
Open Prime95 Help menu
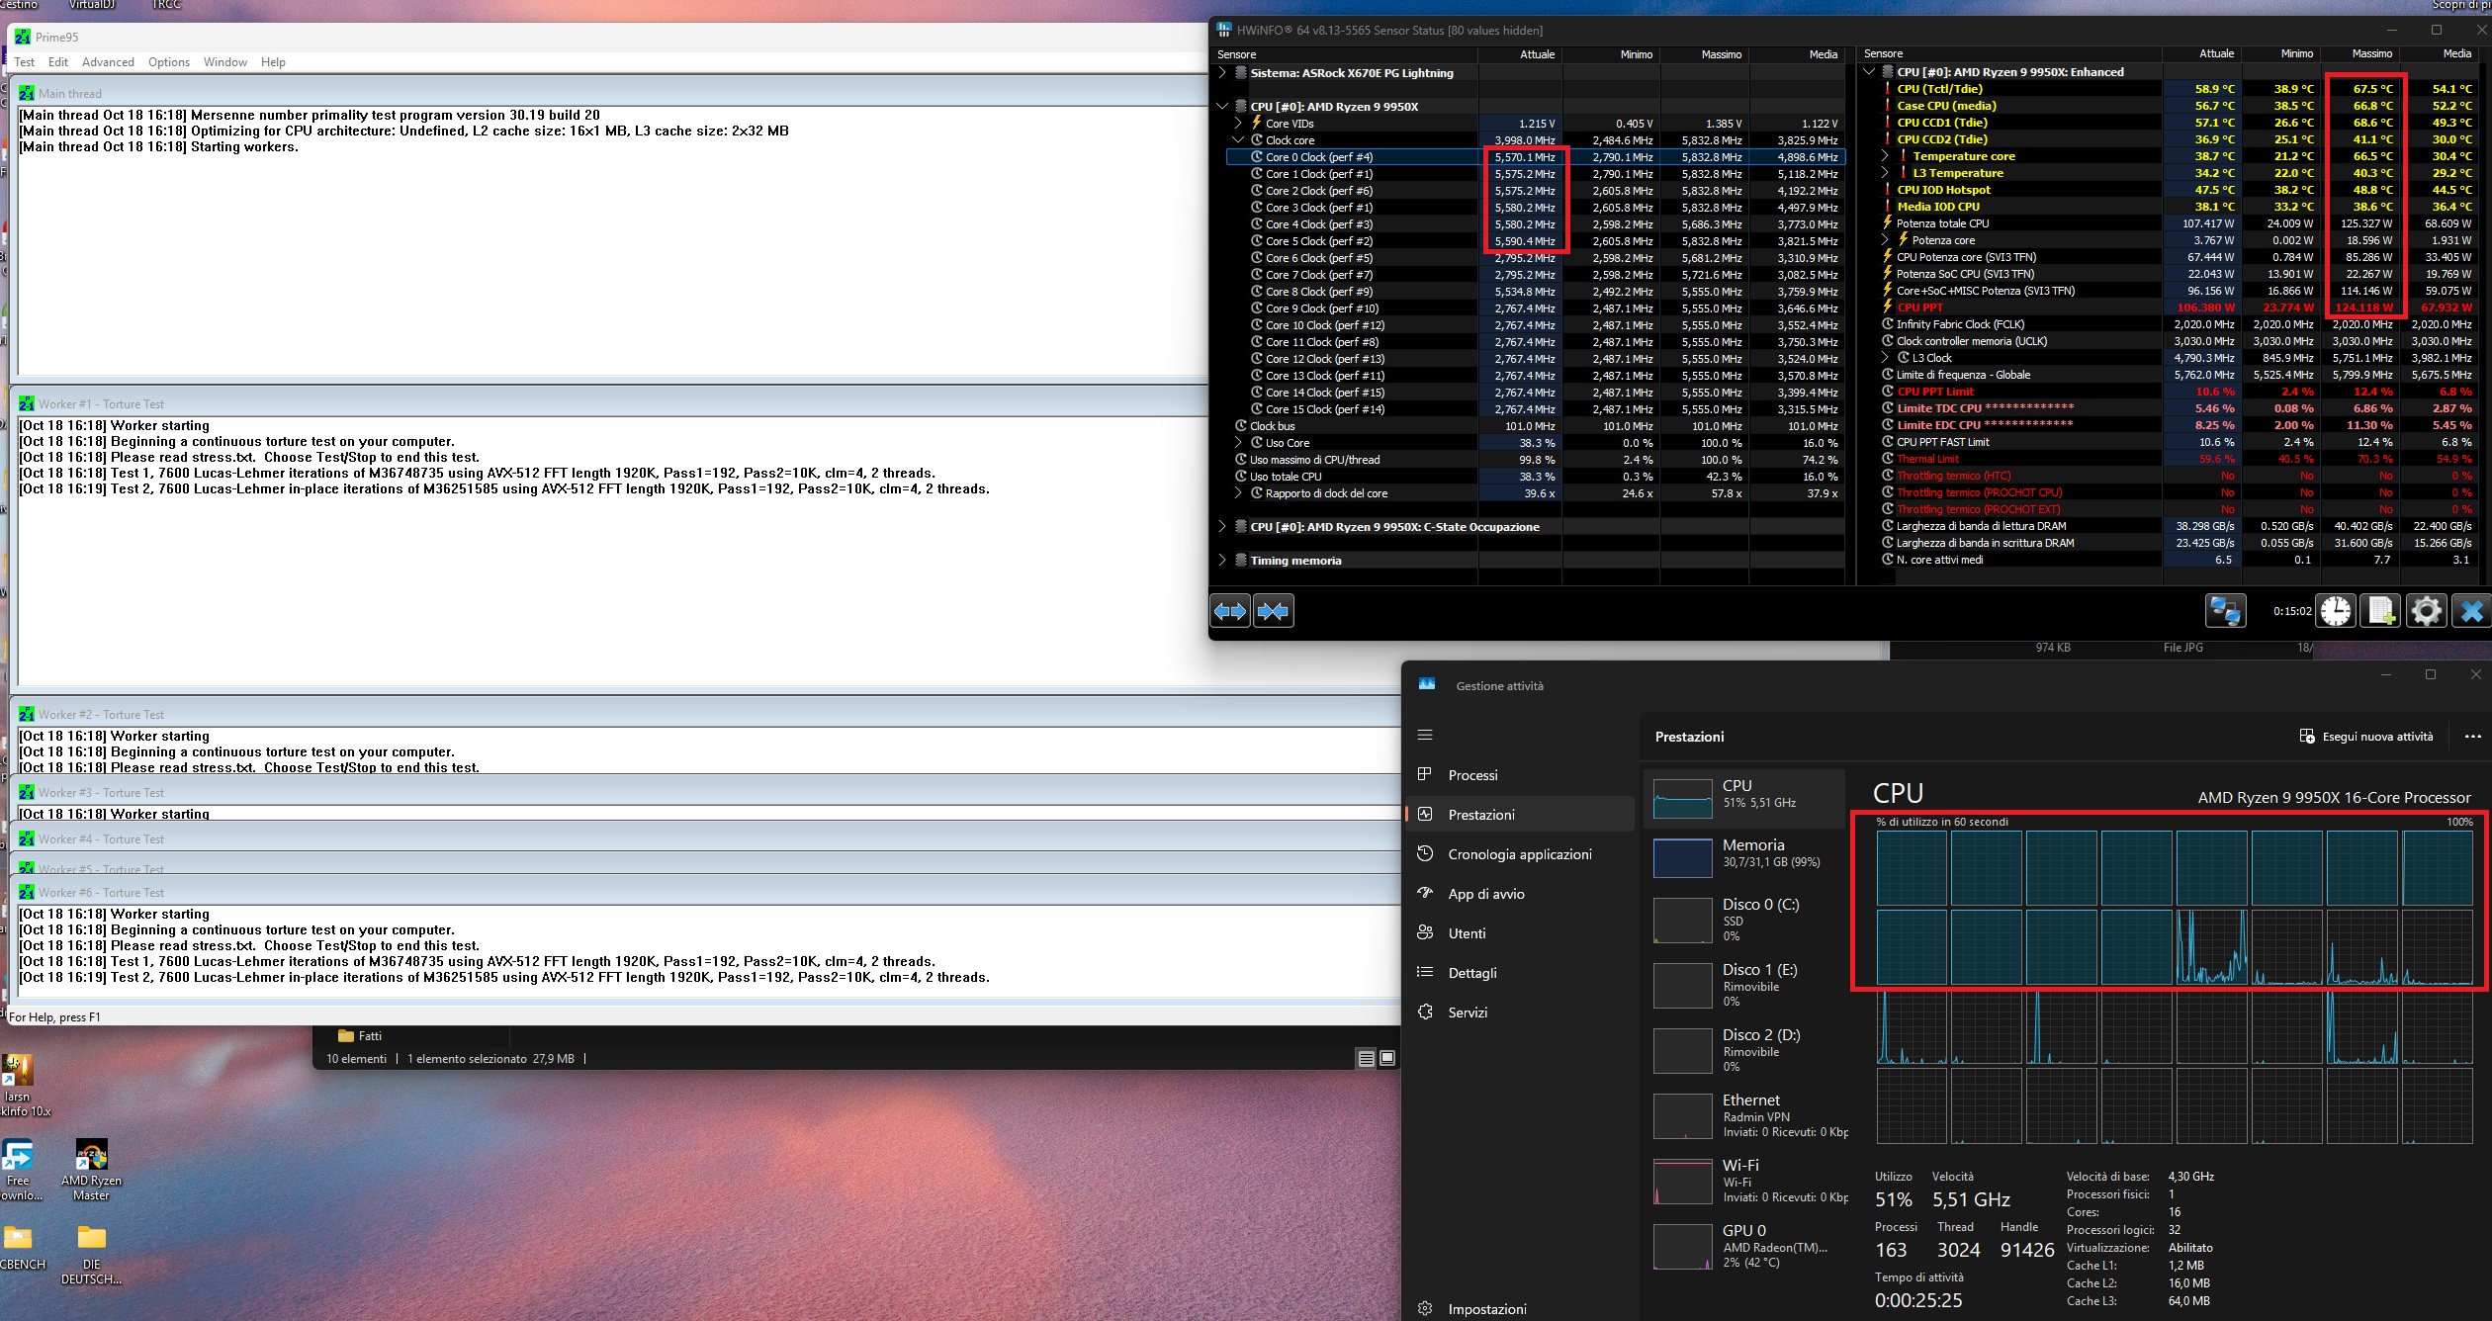click(273, 62)
